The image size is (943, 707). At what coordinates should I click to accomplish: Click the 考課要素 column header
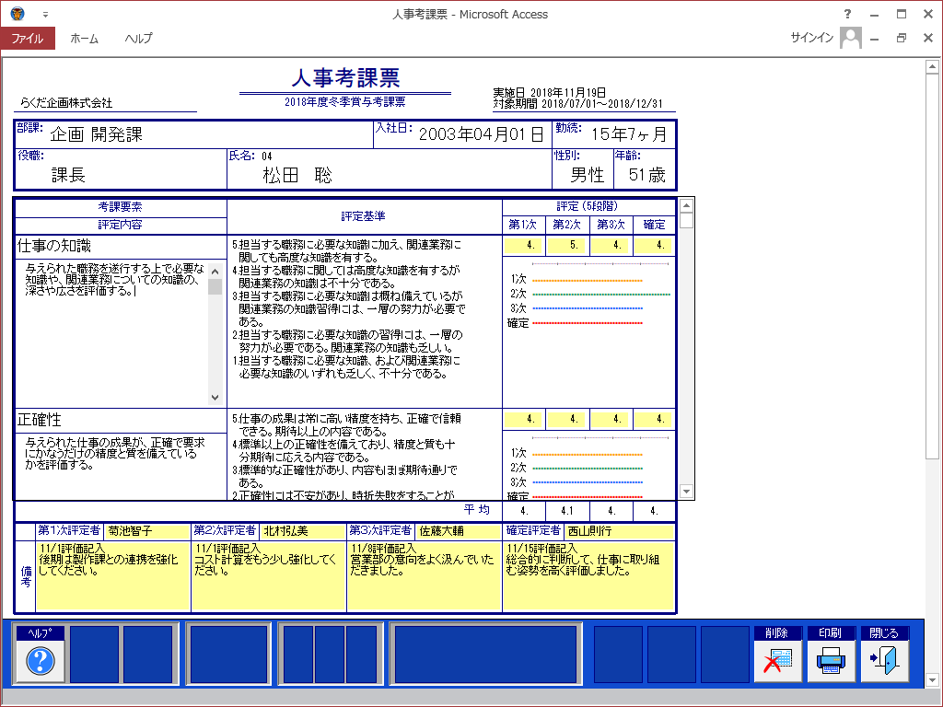coord(121,207)
